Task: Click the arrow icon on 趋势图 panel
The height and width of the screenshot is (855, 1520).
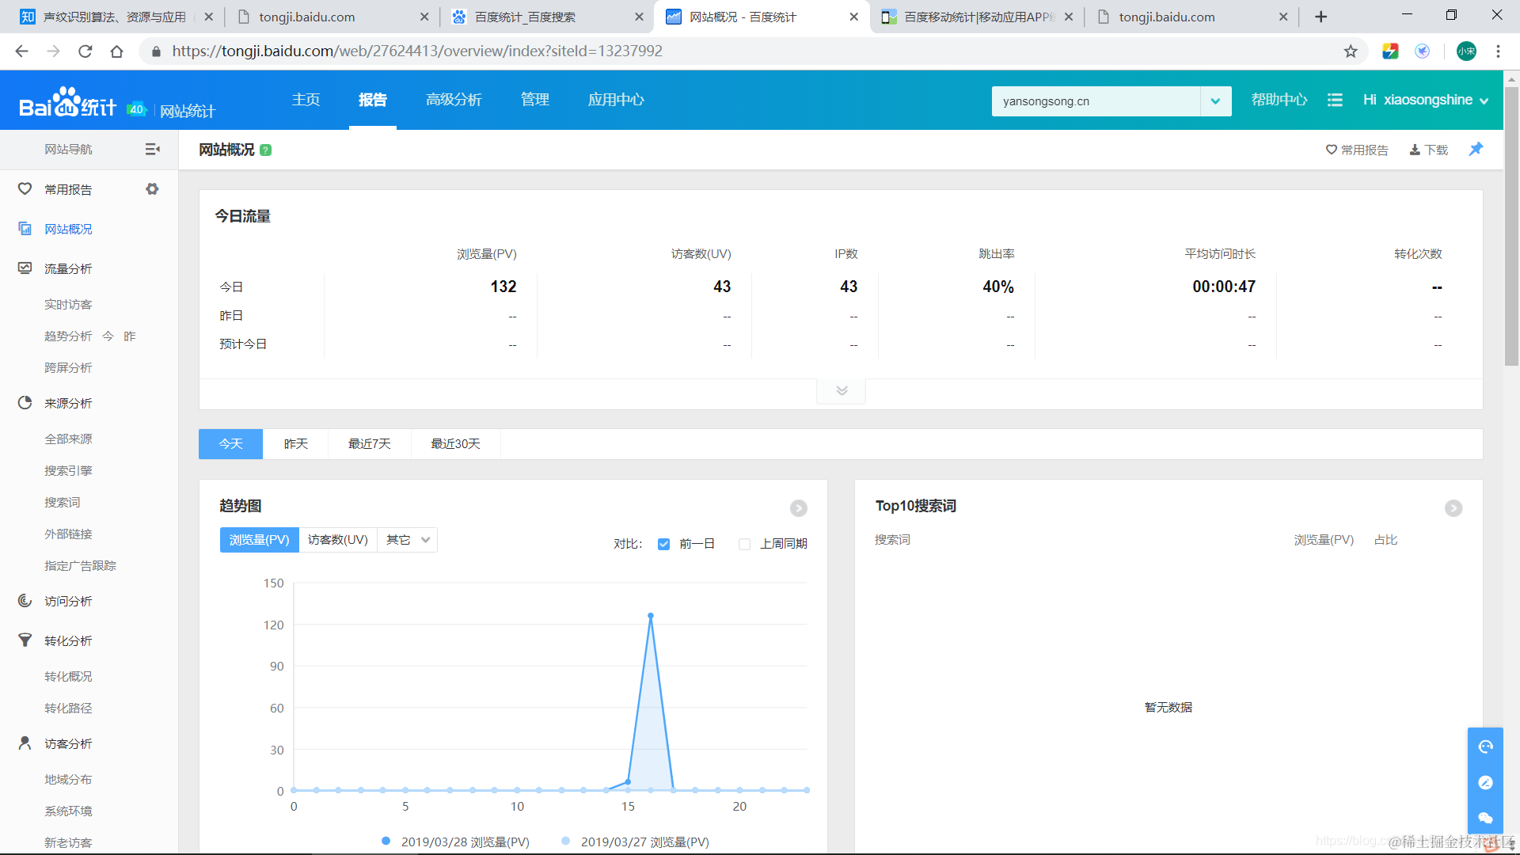Action: tap(798, 508)
